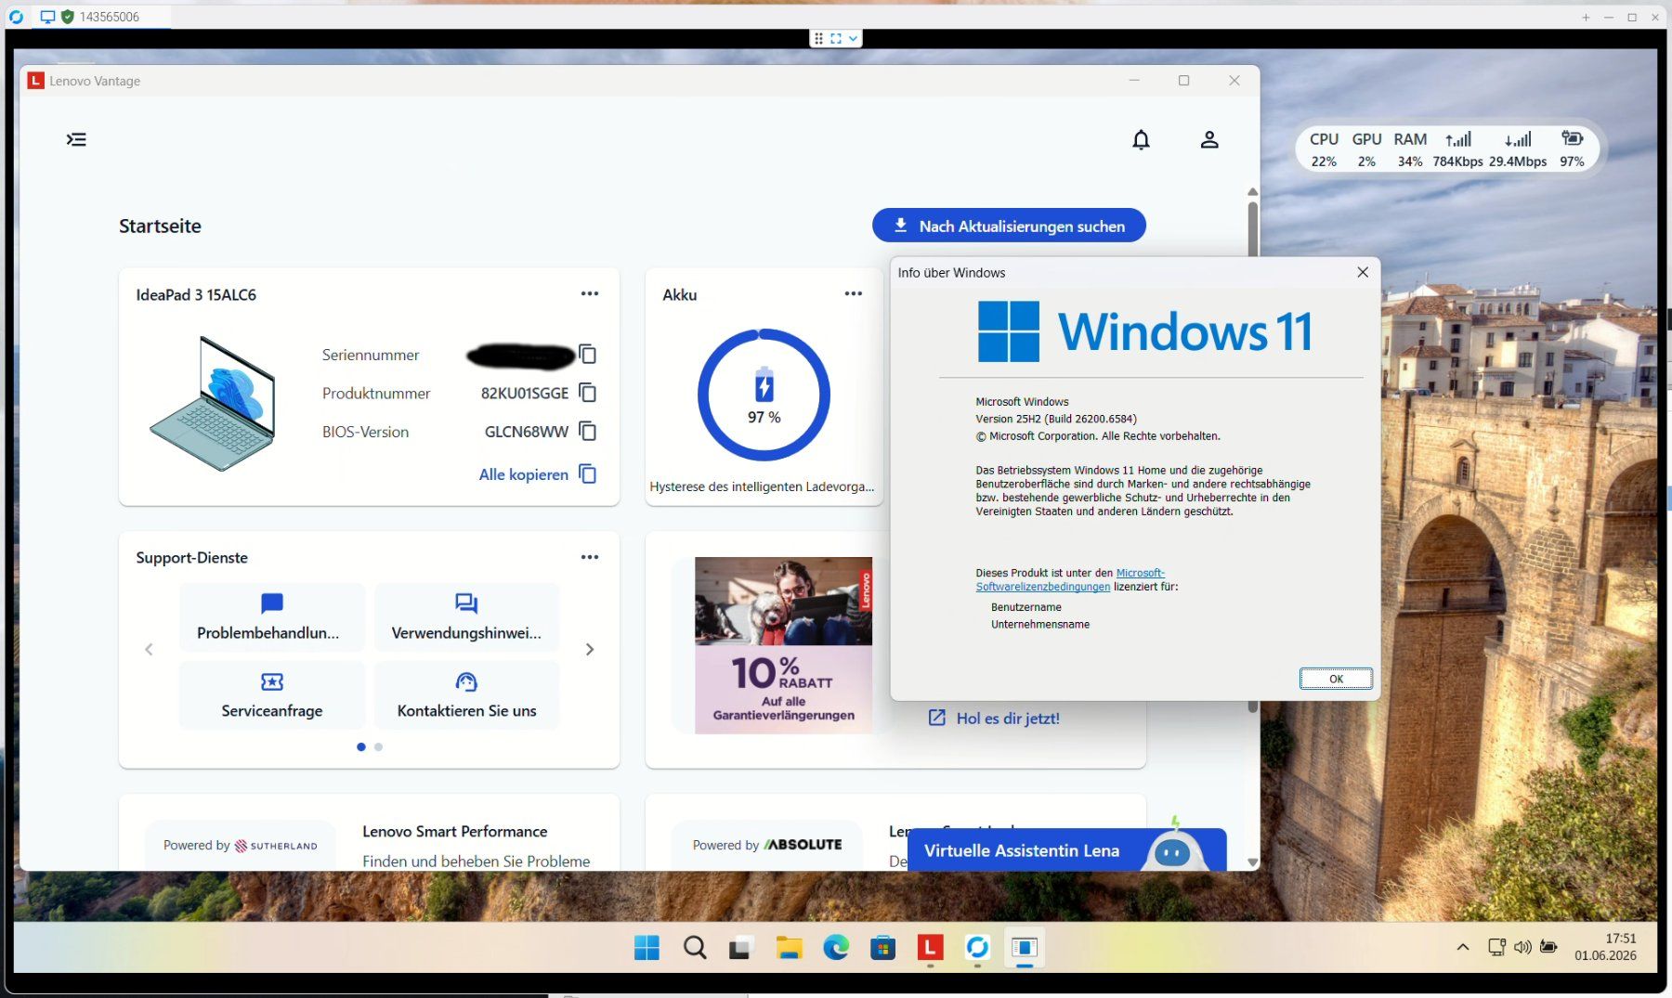Click the upload speed 784Kbps indicator
Image resolution: width=1672 pixels, height=998 pixels.
point(1457,149)
